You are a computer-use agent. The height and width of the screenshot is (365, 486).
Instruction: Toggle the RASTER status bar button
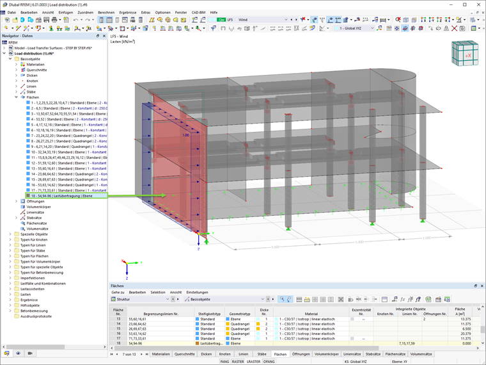pyautogui.click(x=238, y=362)
